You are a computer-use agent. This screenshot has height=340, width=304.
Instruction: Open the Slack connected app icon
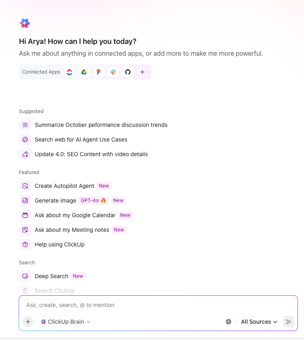tap(113, 72)
